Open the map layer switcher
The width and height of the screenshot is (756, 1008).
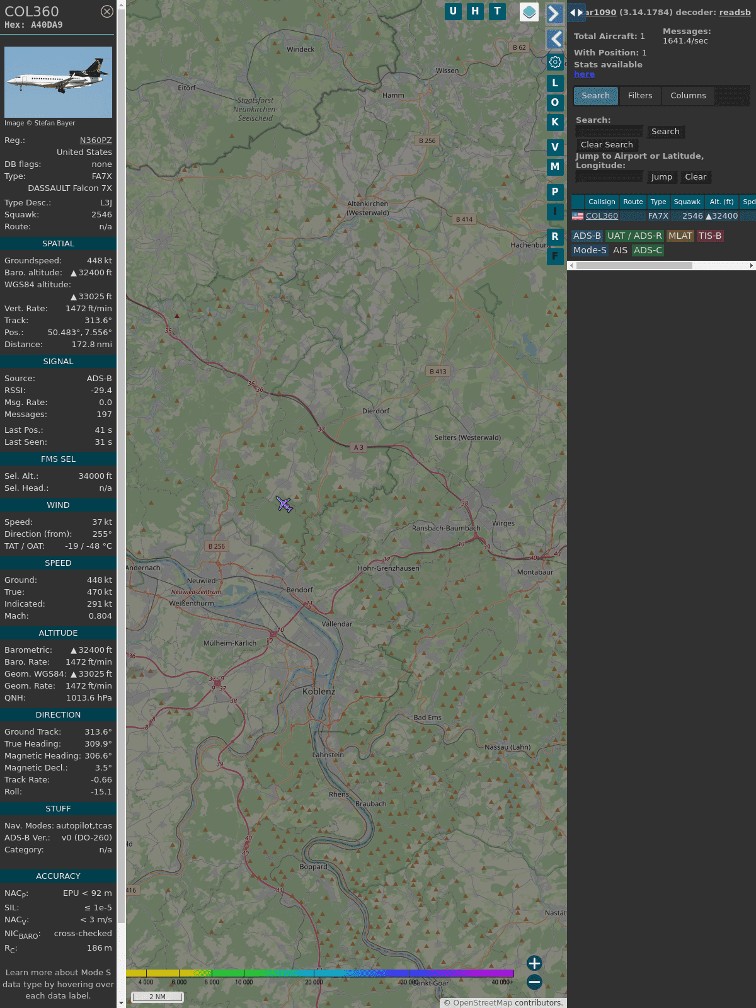pyautogui.click(x=529, y=12)
